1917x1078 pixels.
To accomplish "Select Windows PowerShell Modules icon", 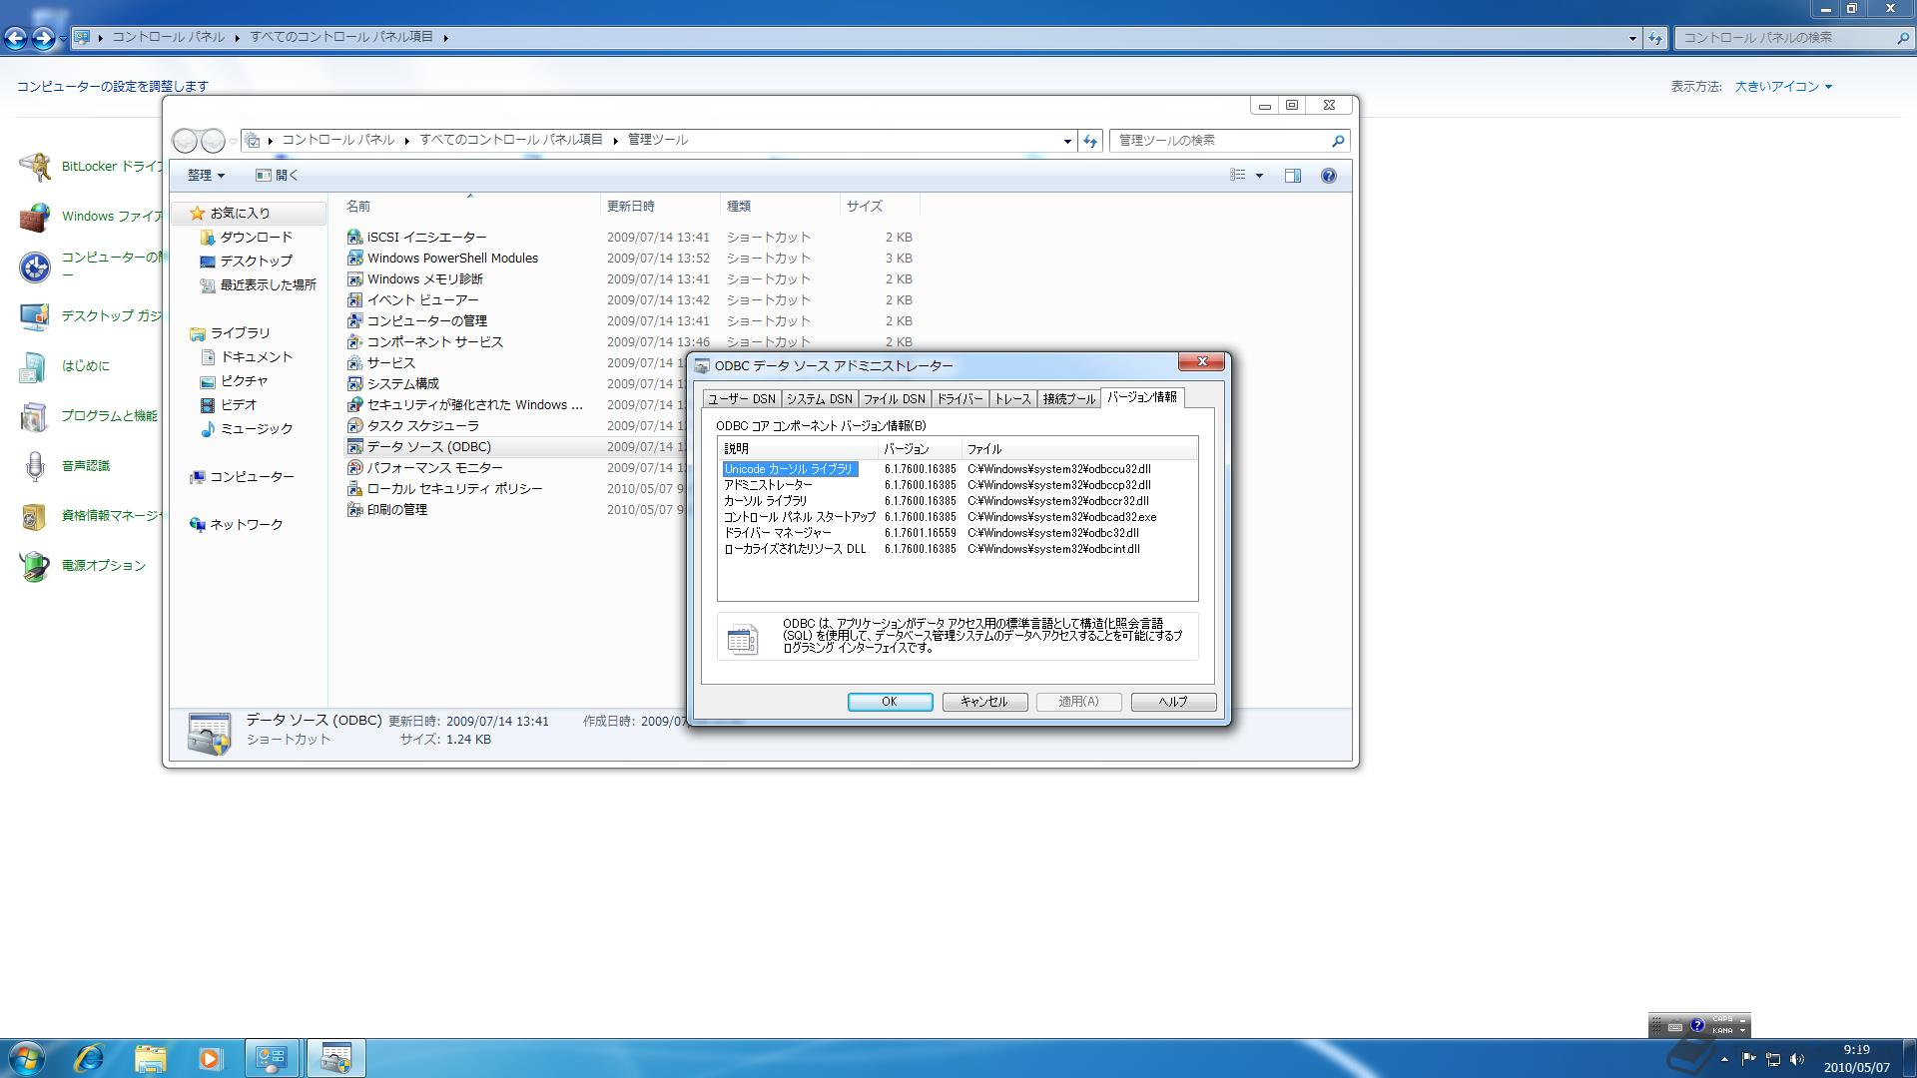I will [x=354, y=259].
